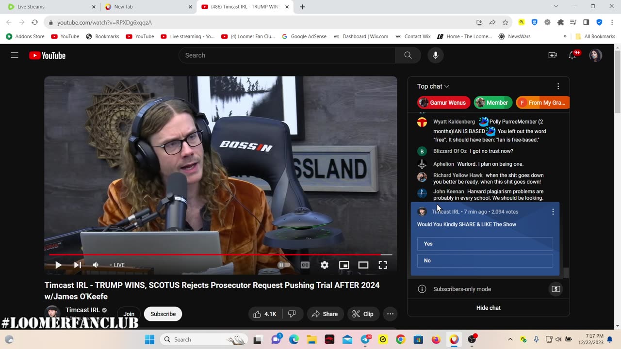Open the Chrome three-dot menu
This screenshot has height=349, width=621.
612,22
